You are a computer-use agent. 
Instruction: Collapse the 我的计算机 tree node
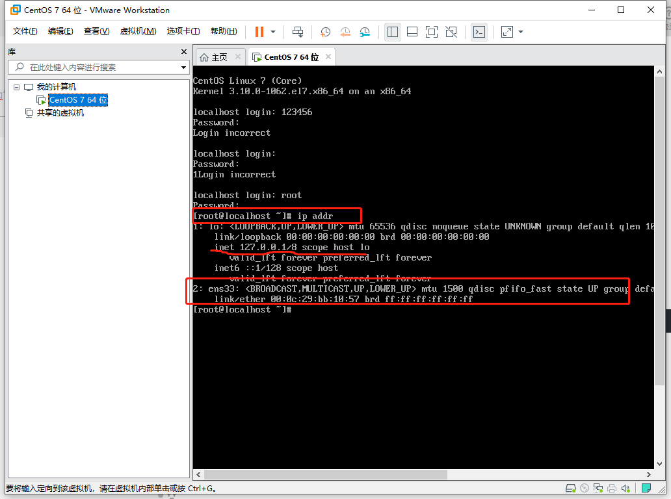[17, 87]
